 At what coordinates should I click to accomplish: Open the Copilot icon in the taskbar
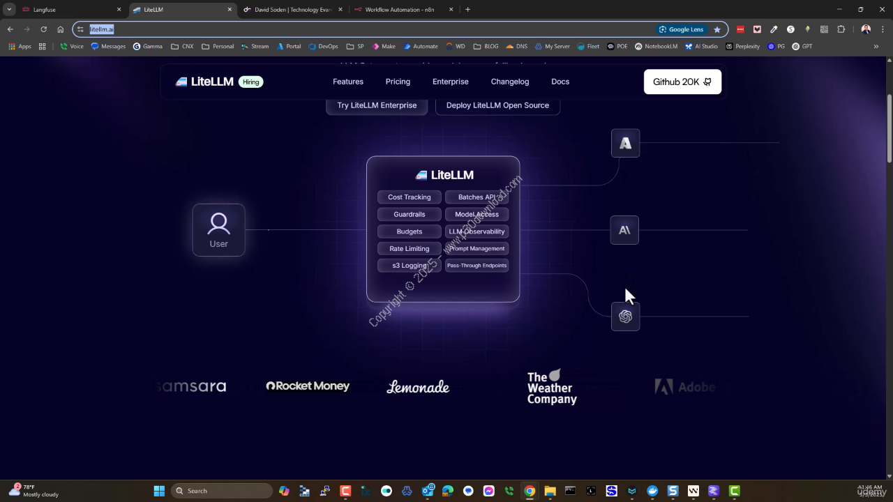[284, 491]
